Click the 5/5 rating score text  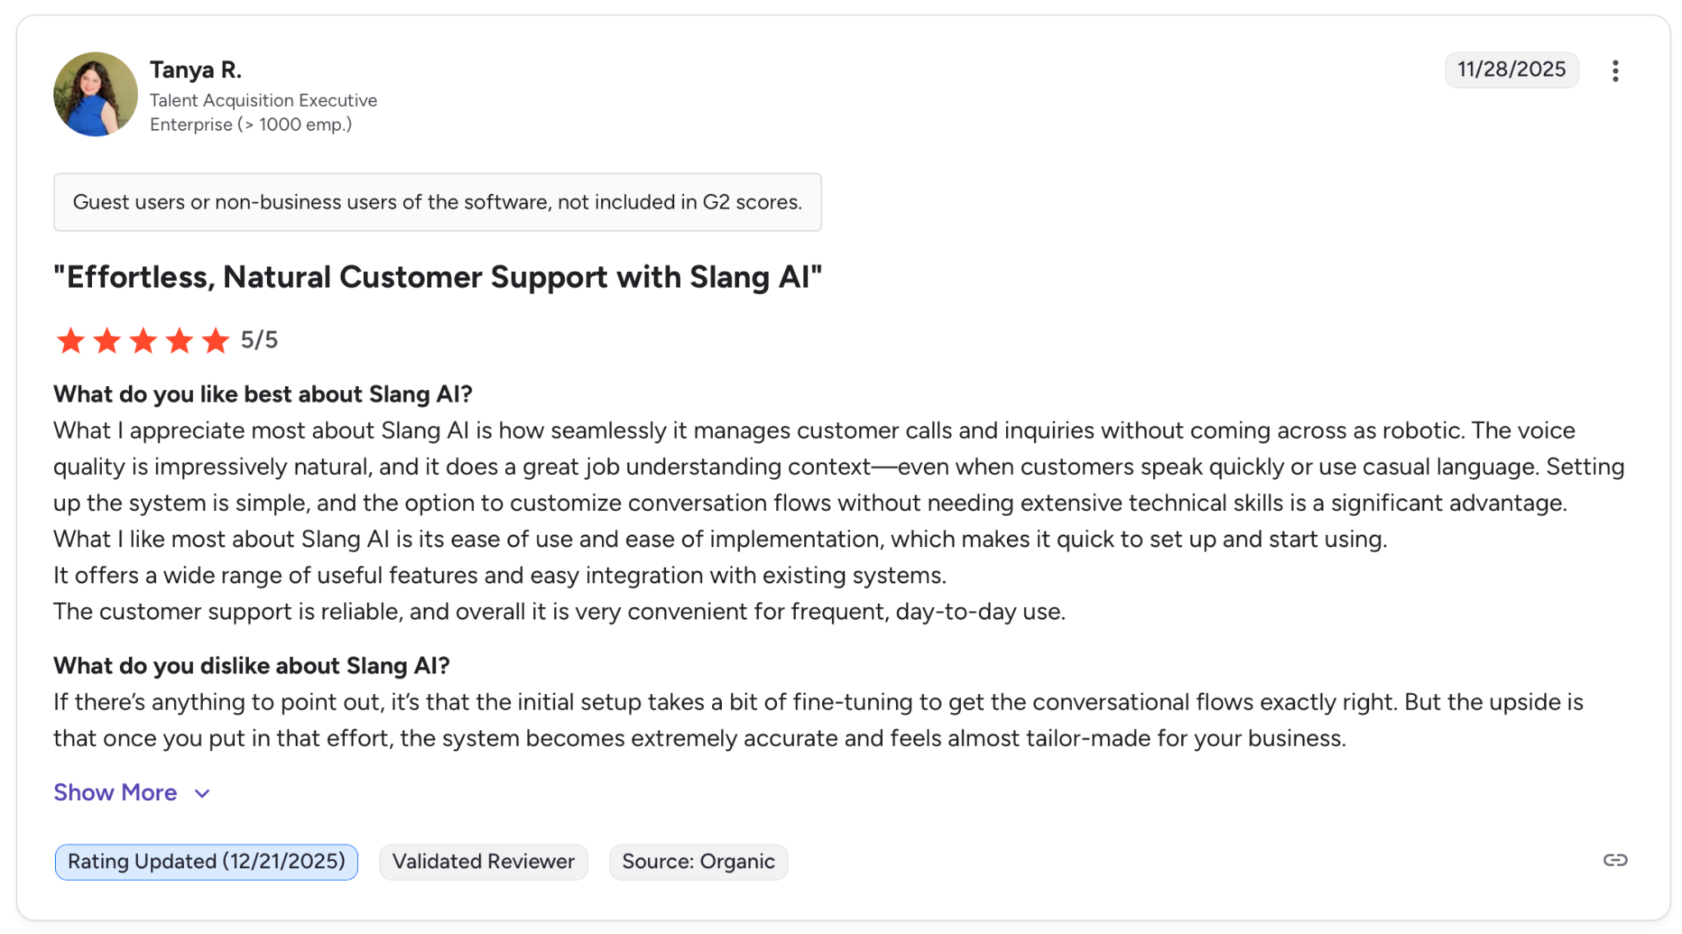coord(260,340)
